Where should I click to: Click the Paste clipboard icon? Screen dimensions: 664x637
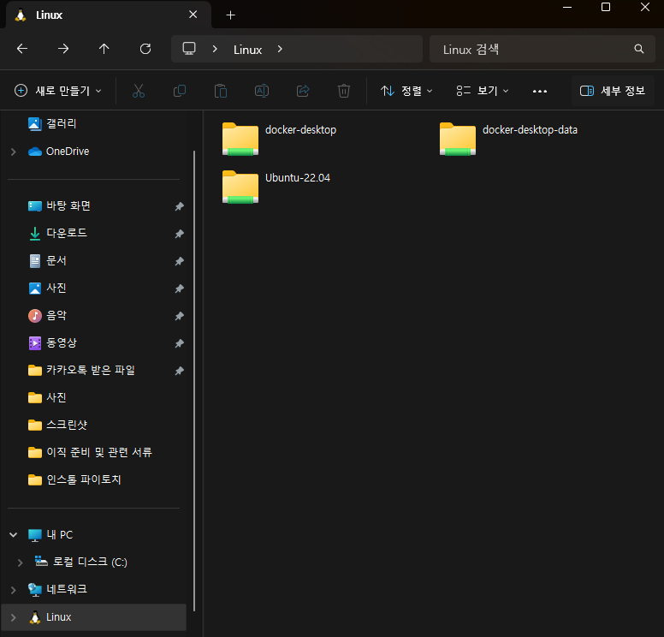click(x=221, y=91)
